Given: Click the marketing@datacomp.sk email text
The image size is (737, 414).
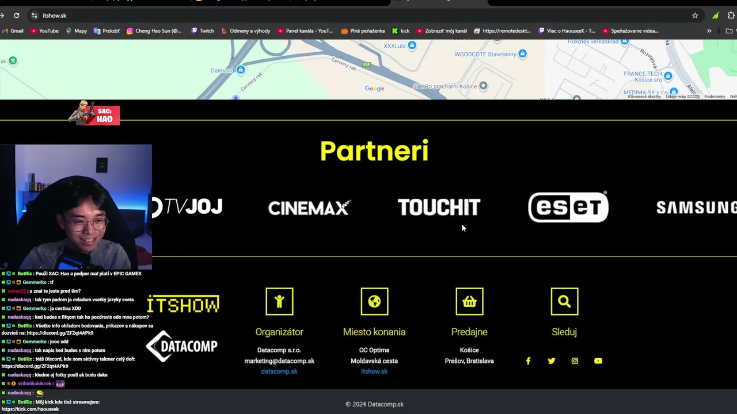Looking at the screenshot, I should [279, 361].
